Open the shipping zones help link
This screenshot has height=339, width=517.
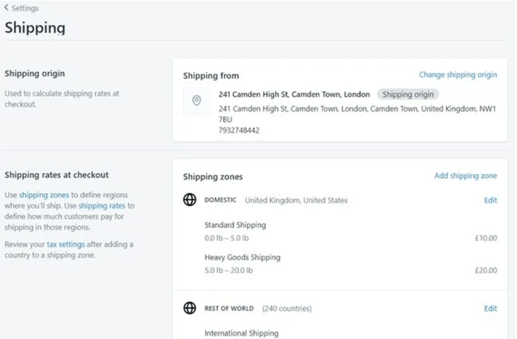click(44, 195)
